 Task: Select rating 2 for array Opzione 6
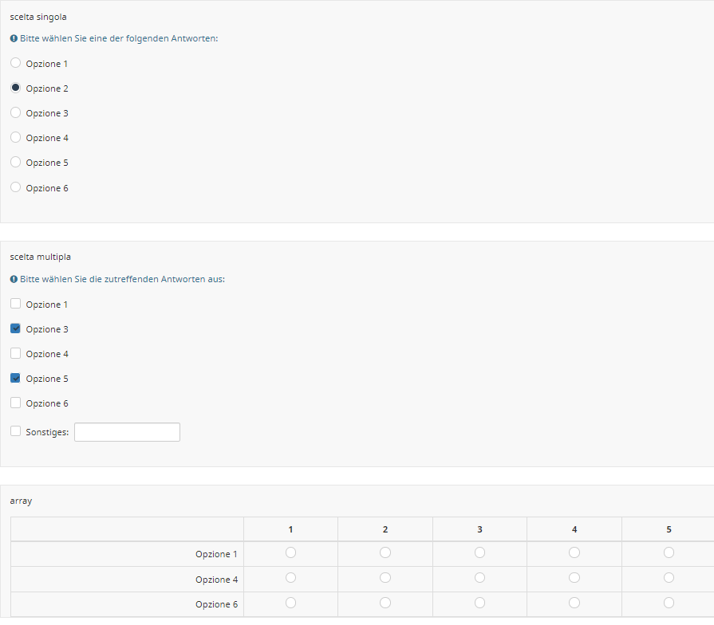coord(385,603)
